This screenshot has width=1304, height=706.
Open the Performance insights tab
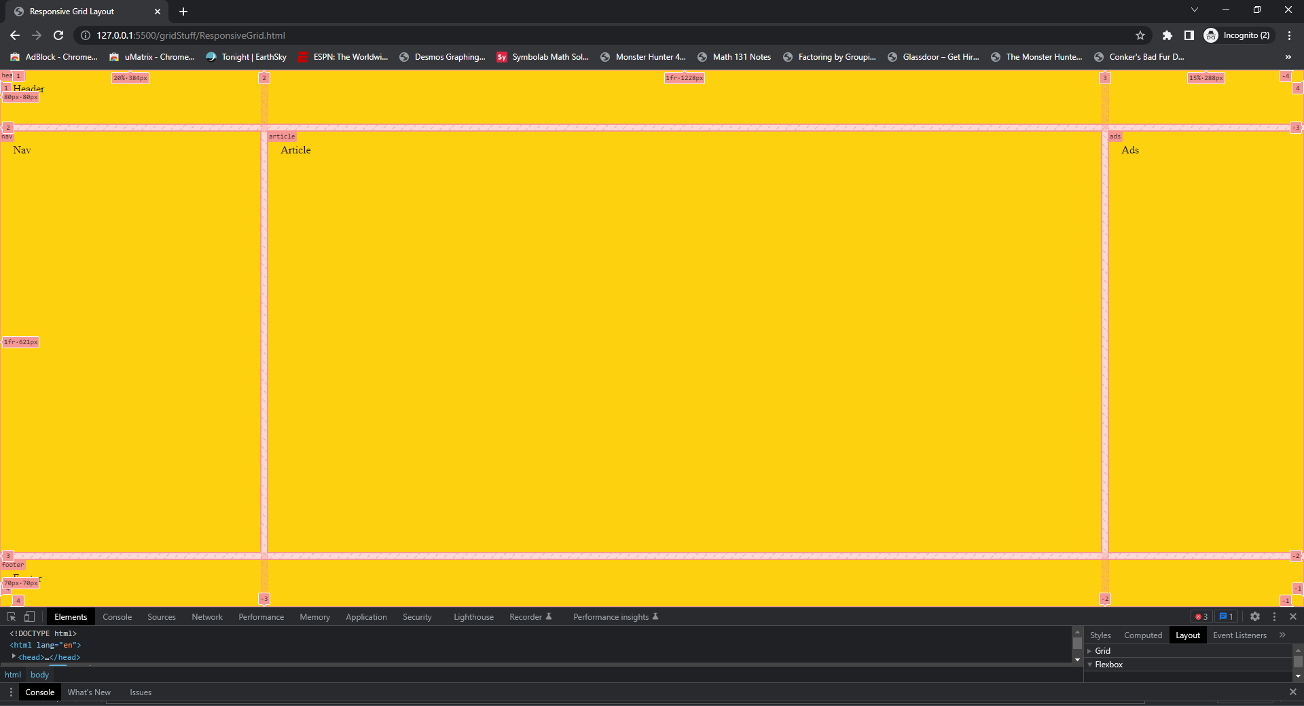tap(616, 617)
